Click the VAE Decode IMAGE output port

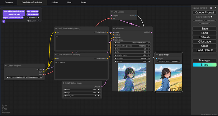coord(136,16)
